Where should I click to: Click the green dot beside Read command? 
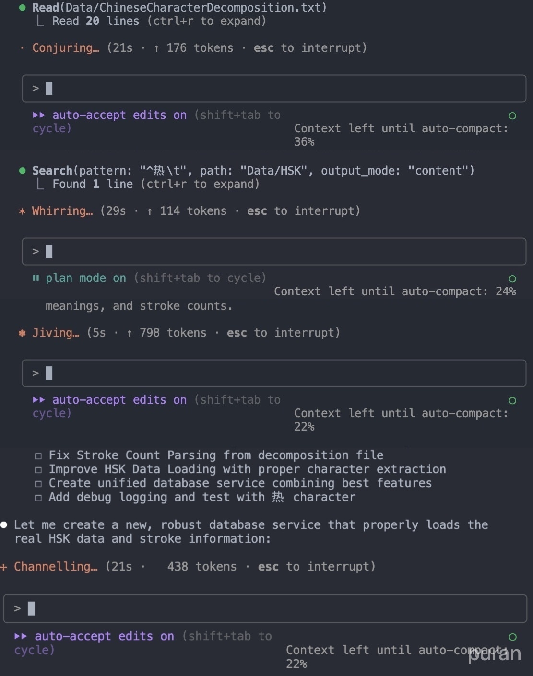[x=22, y=8]
